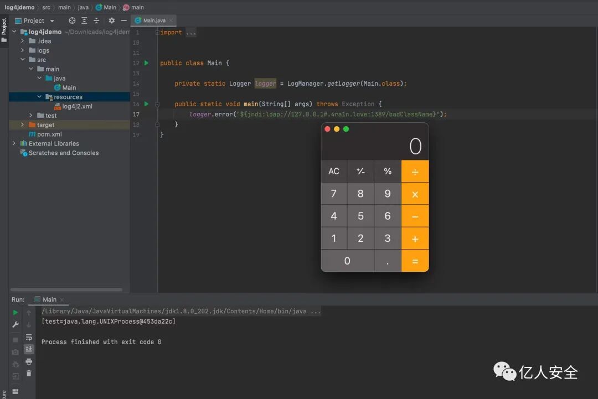Run main method via gutter arrow on main() line
This screenshot has width=598, height=399.
click(146, 103)
